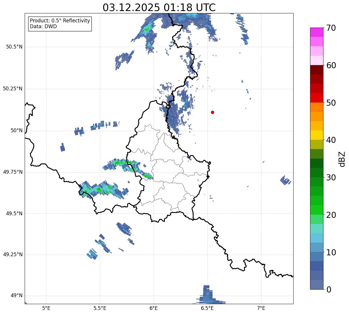Click the 6.5°E longitude axis label
Image resolution: width=349 pixels, height=314 pixels.
[207, 308]
